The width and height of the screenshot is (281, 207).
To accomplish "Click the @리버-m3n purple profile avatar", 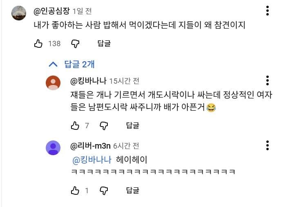I will point(53,148).
